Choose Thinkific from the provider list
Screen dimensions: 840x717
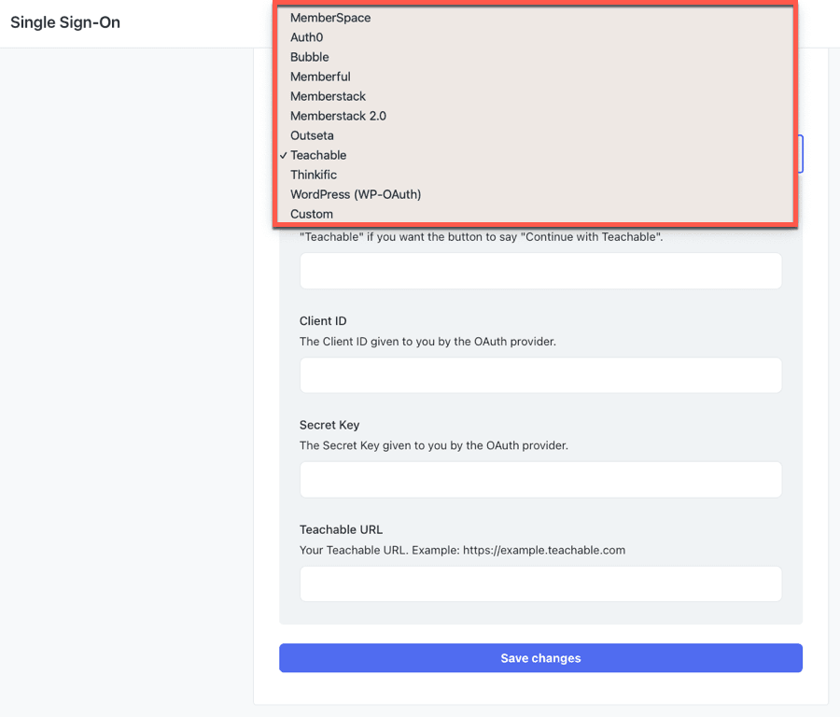314,175
